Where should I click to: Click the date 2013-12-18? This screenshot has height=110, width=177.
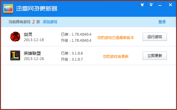pos(34,40)
